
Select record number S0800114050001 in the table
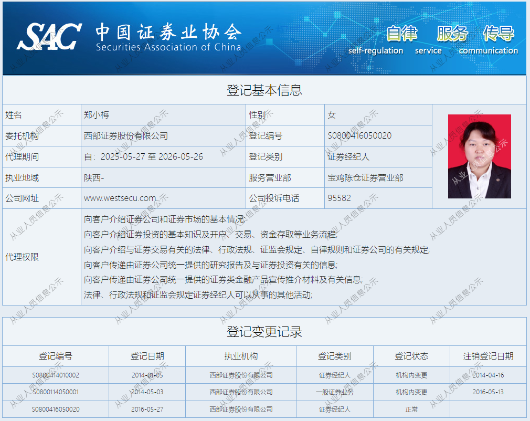pyautogui.click(x=56, y=392)
